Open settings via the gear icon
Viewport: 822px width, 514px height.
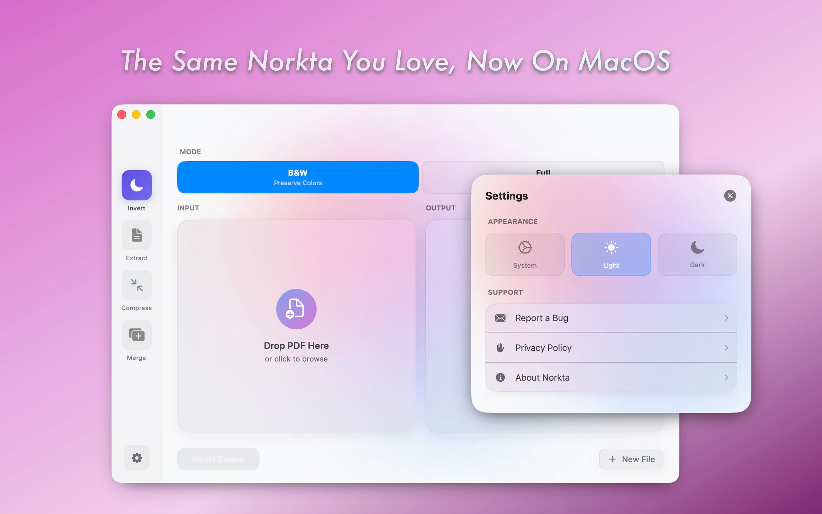tap(136, 458)
